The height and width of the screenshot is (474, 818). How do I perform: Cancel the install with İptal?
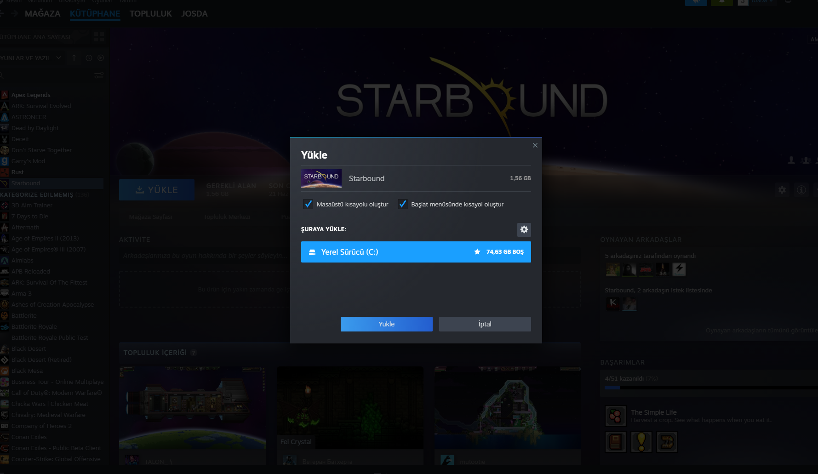pyautogui.click(x=485, y=324)
